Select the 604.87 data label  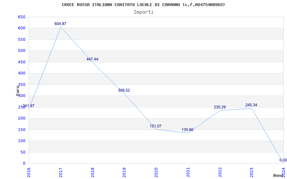[x=60, y=24]
